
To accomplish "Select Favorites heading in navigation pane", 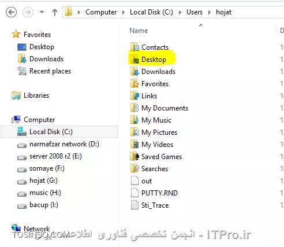I will point(37,35).
